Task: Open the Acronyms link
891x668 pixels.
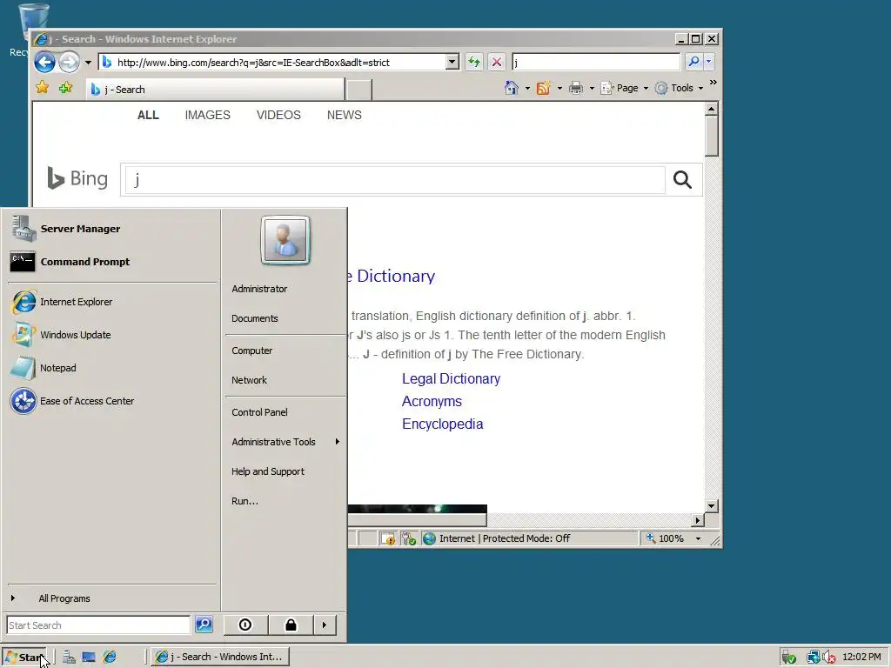Action: [x=432, y=402]
